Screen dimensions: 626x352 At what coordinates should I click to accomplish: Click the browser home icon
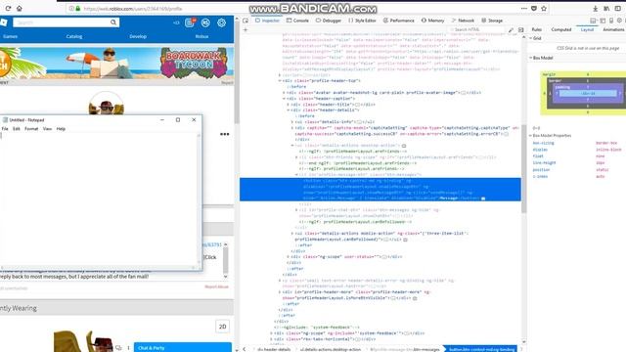tap(19, 8)
